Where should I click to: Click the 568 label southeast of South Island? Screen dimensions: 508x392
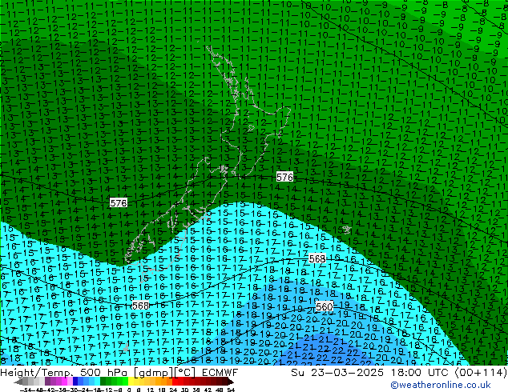click(x=317, y=258)
